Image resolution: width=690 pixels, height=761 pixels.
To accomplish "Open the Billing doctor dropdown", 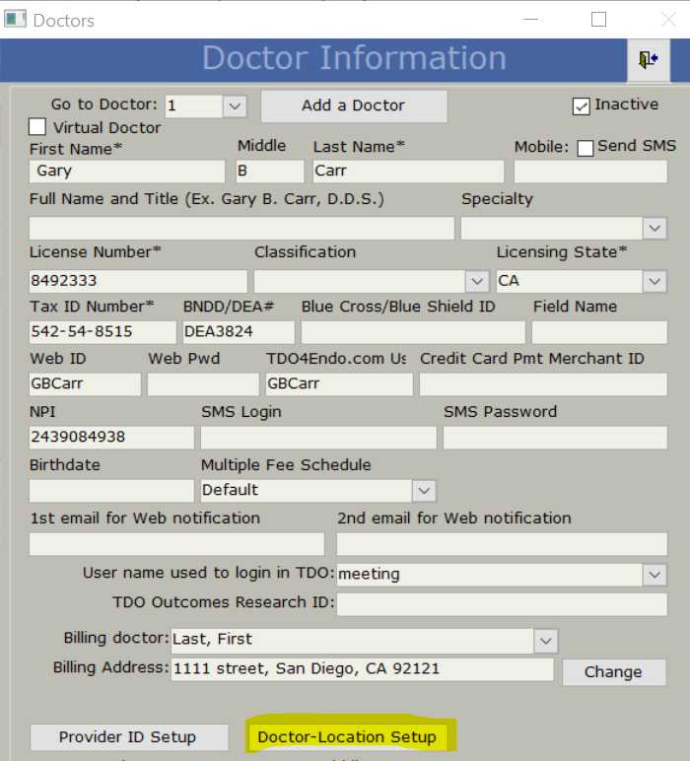I will point(546,640).
